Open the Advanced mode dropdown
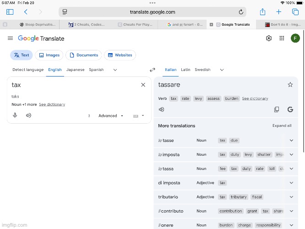Viewport: 305px width, 229px height. 111,116
